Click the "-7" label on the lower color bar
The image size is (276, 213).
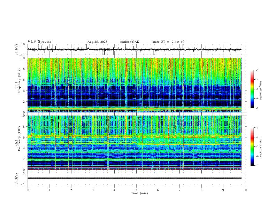pos(257,166)
